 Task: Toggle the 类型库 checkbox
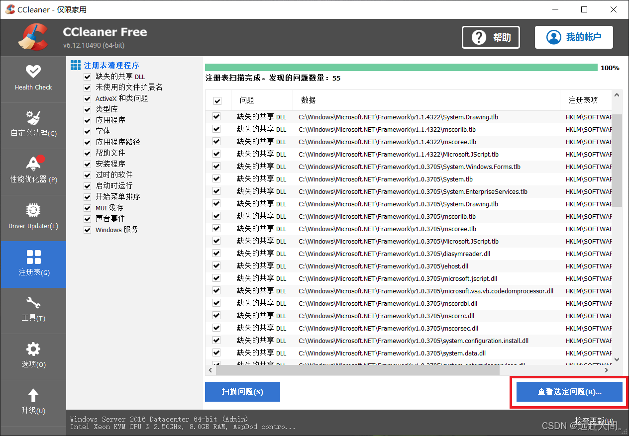tap(87, 109)
